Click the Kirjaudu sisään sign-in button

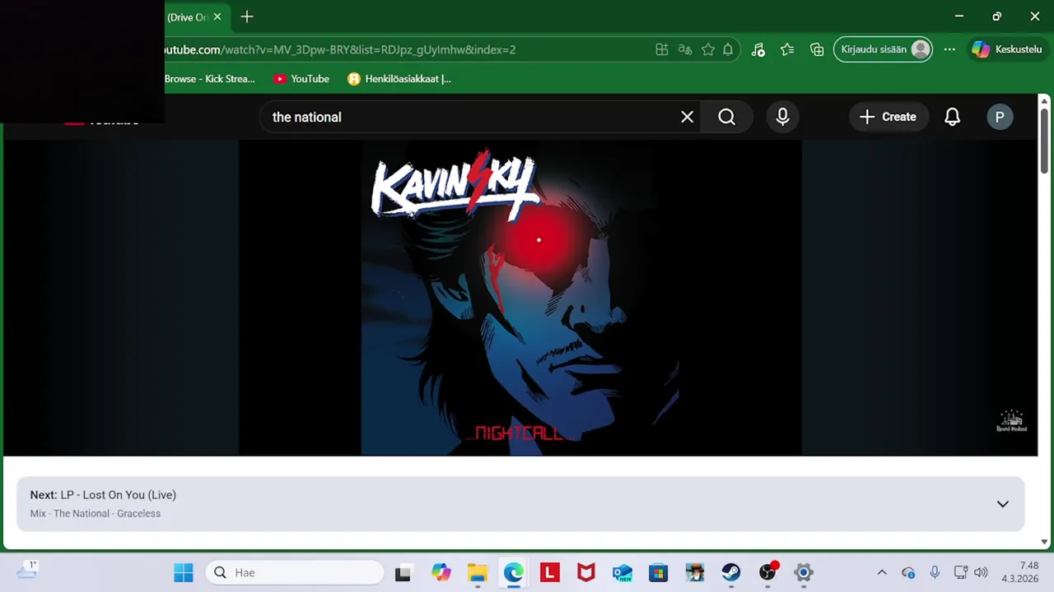[x=884, y=49]
